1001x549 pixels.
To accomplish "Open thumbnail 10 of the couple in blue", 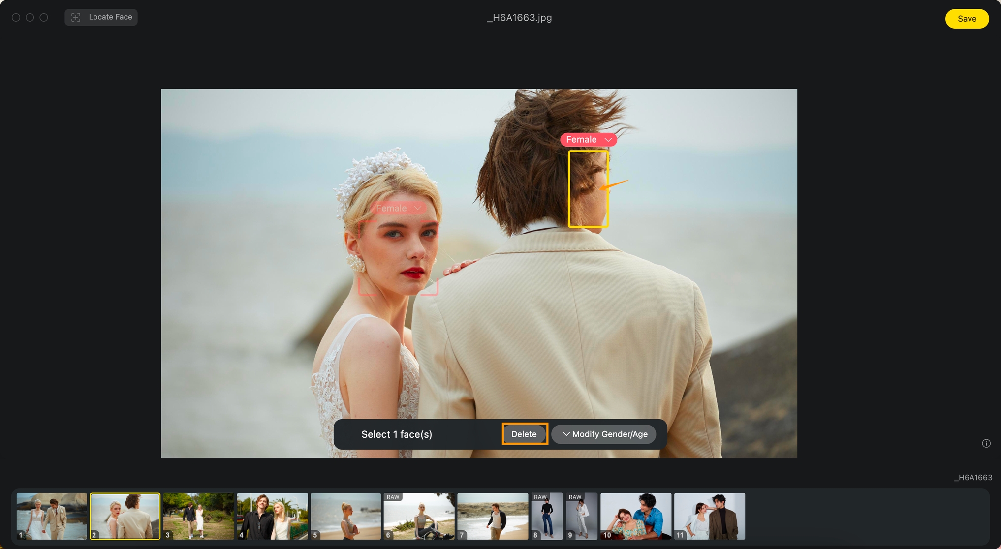I will pyautogui.click(x=635, y=516).
